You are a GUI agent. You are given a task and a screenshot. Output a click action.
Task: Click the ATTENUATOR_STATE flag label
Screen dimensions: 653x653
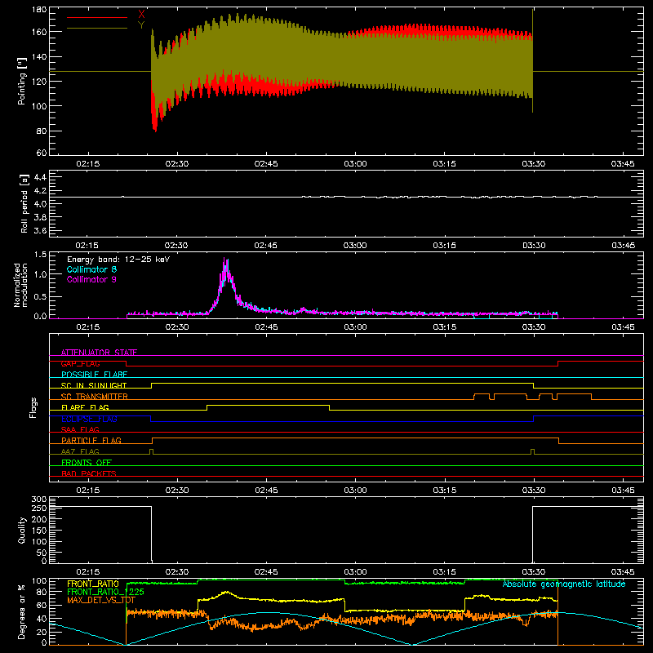click(x=99, y=353)
